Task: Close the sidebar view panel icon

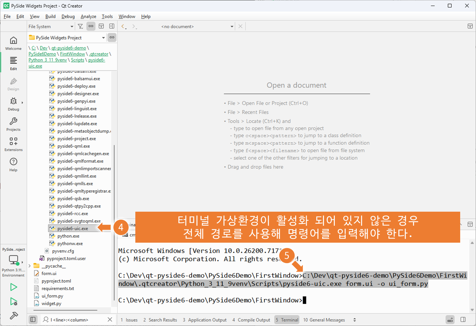Action: (112, 26)
